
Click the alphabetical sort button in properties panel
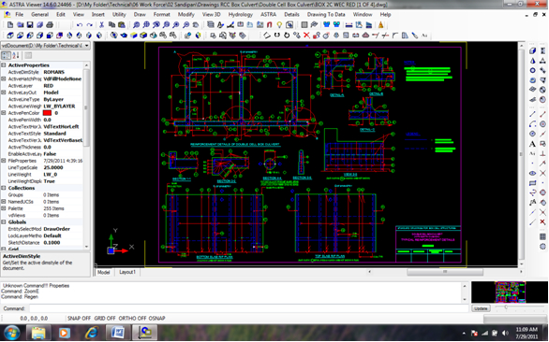pyautogui.click(x=16, y=55)
